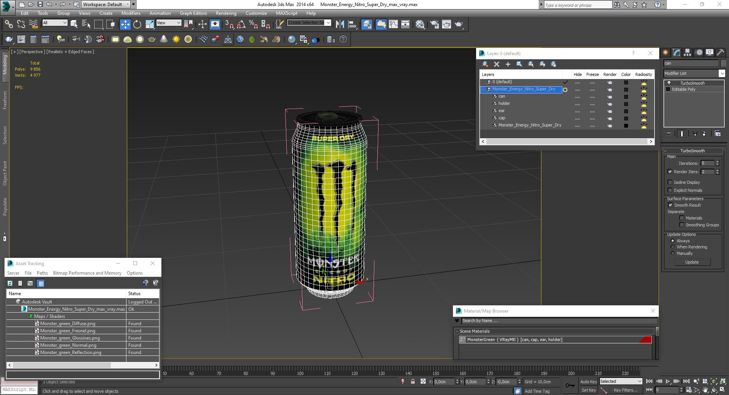Check Separate by Materials checkbox
The width and height of the screenshot is (729, 395).
point(682,218)
